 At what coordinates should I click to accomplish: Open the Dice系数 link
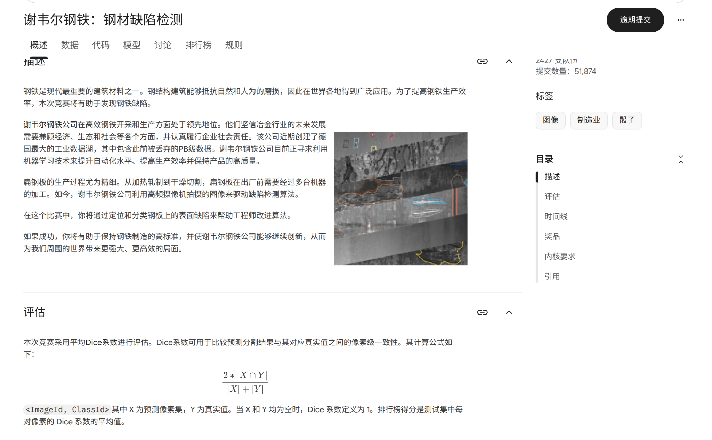pos(101,342)
